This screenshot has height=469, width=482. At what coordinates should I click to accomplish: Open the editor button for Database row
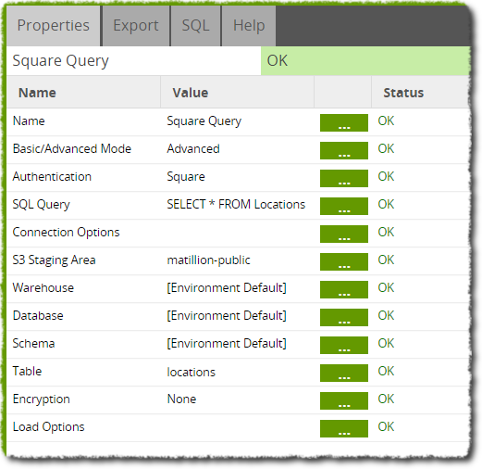point(344,317)
